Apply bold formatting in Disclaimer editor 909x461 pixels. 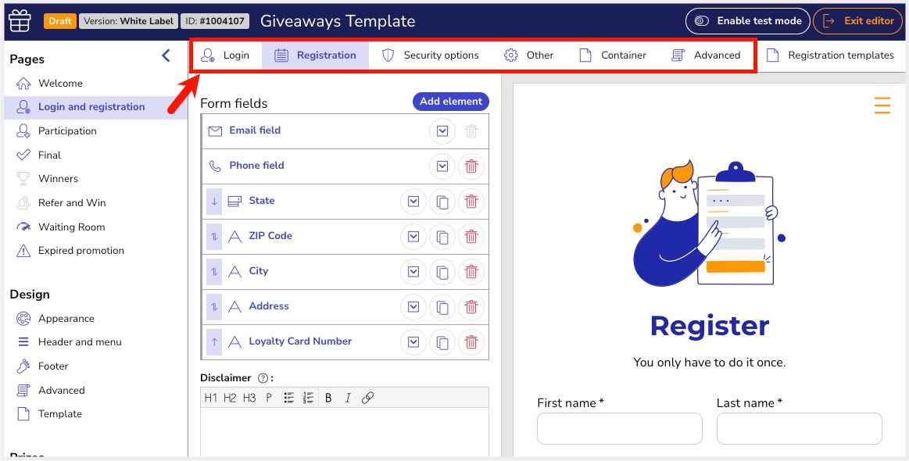pyautogui.click(x=328, y=398)
